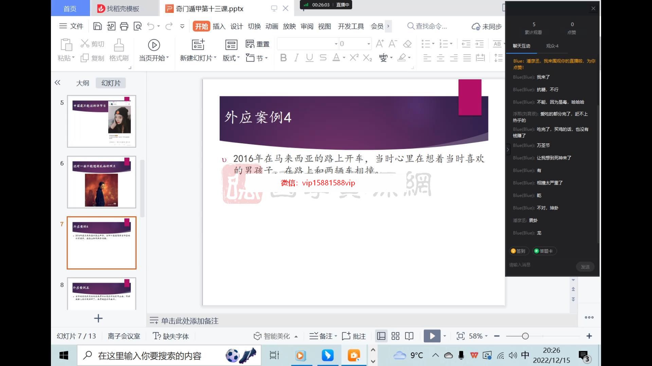652x366 pixels.
Task: Toggle justify text alignment
Action: tap(467, 58)
